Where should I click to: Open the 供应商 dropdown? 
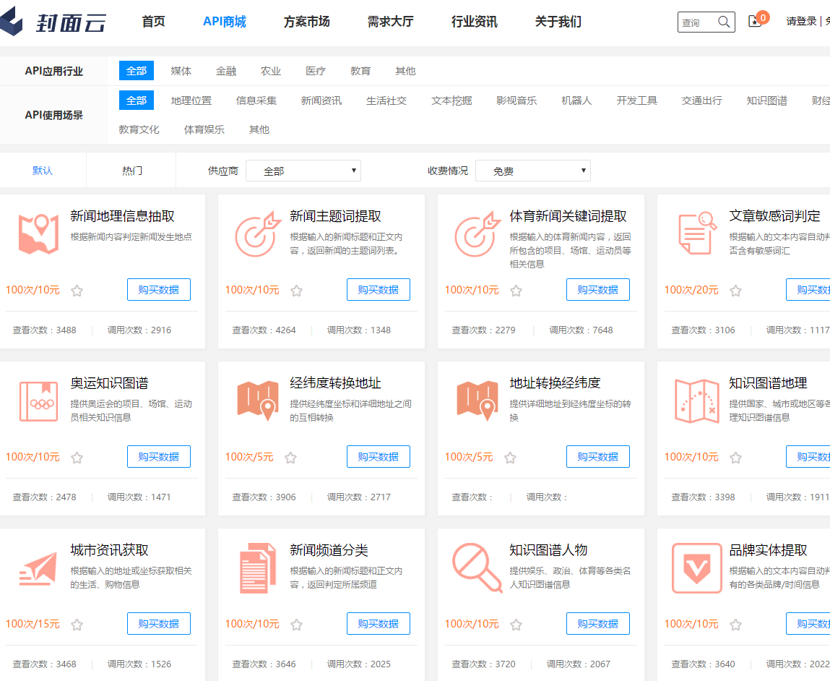tap(303, 170)
